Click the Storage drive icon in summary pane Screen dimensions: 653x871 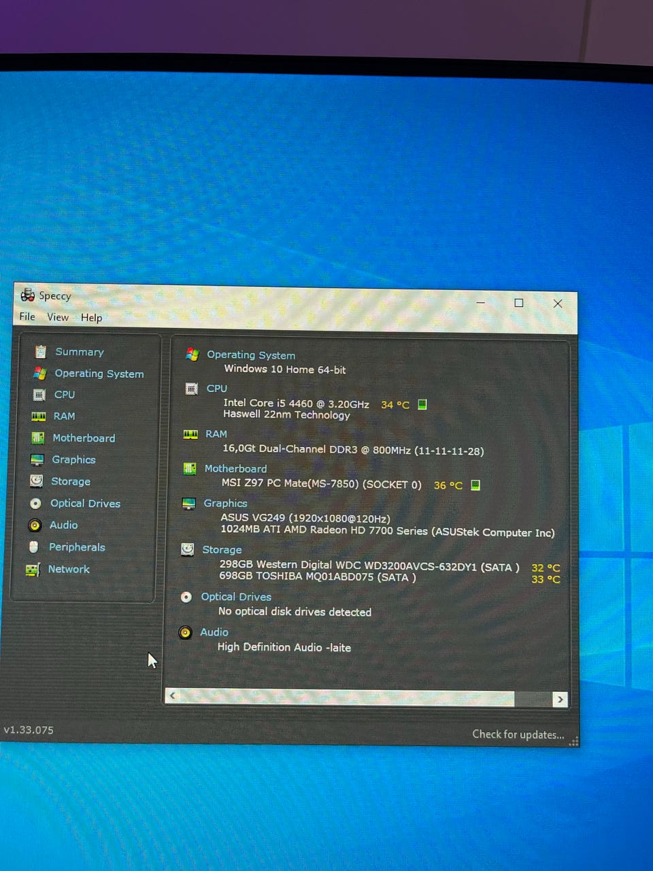[x=188, y=549]
